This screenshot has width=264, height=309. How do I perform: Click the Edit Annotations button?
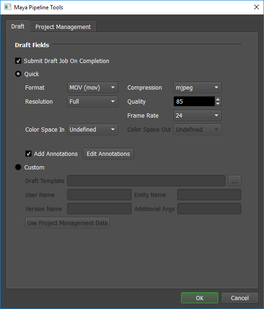coord(108,154)
